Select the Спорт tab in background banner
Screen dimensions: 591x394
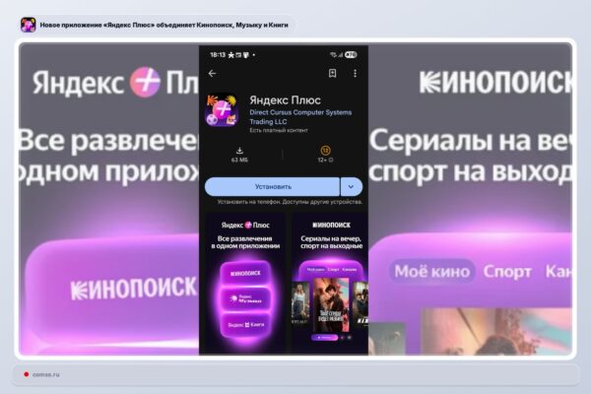(507, 271)
